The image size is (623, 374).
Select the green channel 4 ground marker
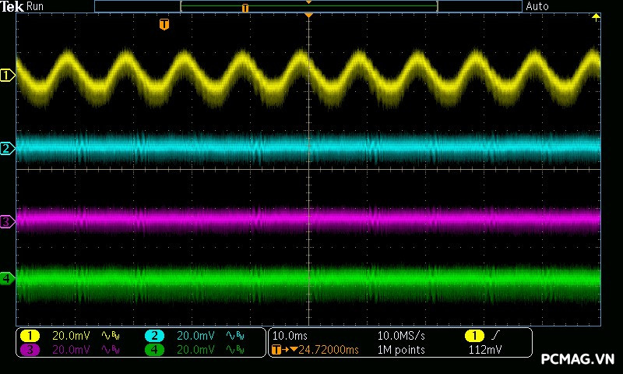pos(7,278)
